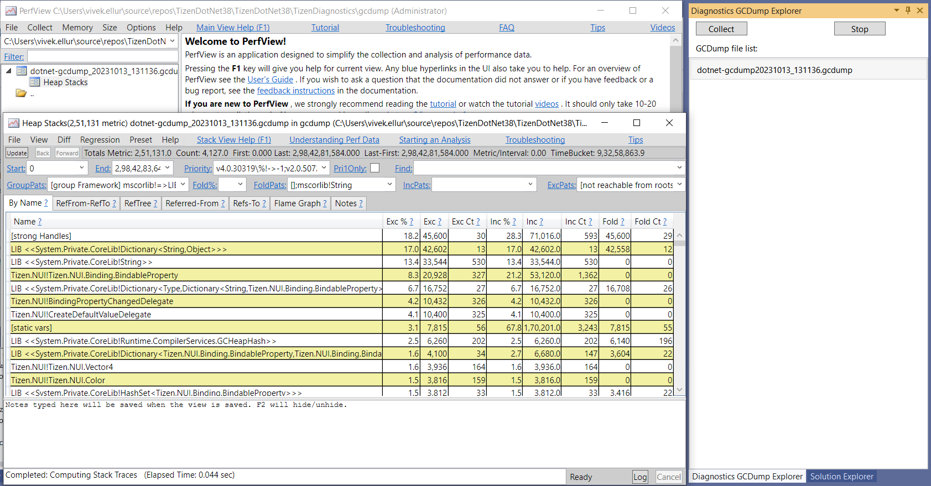Click the Heap Stacks tree item icon
Screen dimensions: 931x486
35,82
